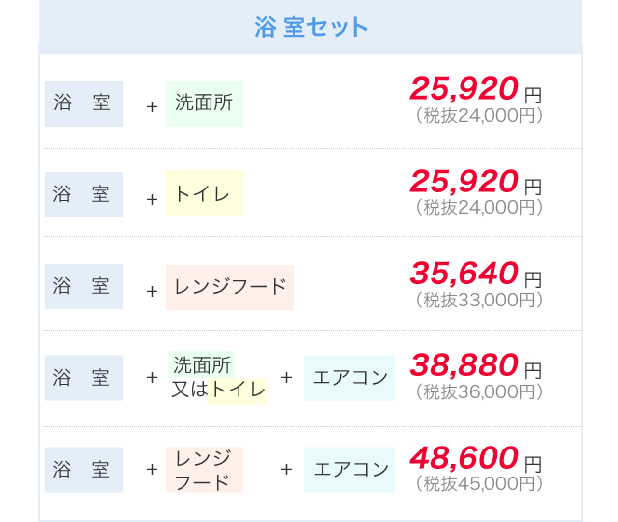Click エアコン tag in the 48,600 円 row

click(350, 470)
